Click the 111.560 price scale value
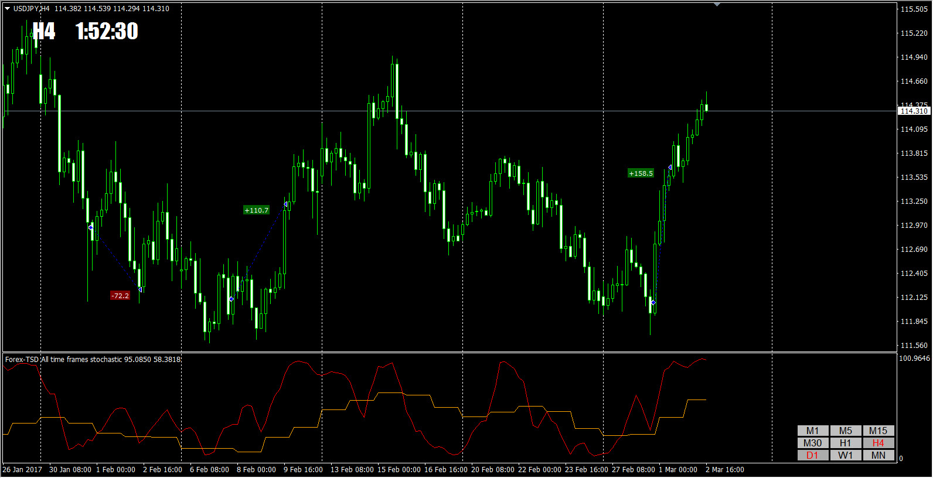The height and width of the screenshot is (478, 933). coord(914,346)
